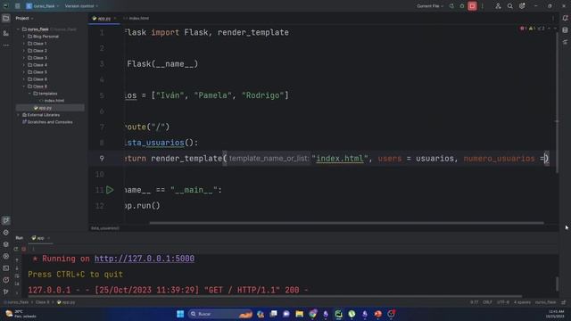Viewport: 571px width, 321px height.
Task: Open the Services tool window icon
Action: pyautogui.click(x=6, y=256)
